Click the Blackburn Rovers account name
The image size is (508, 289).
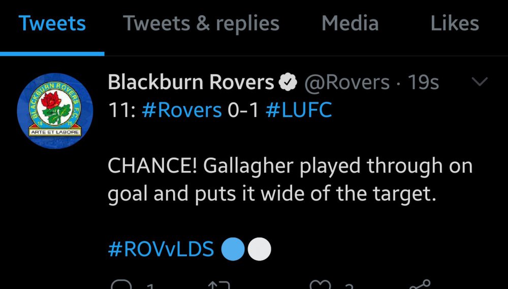tap(191, 82)
